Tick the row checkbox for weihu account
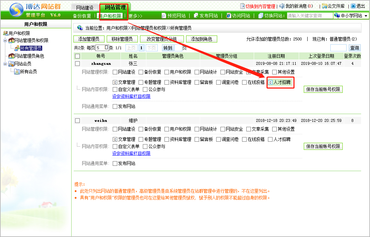Viewport: 370px width, 237px height. [x=78, y=120]
